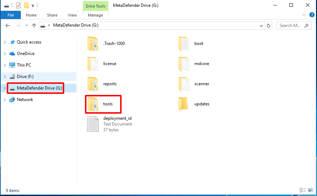This screenshot has width=317, height=196.
Task: Click the 9 items status text
Action: point(13,191)
